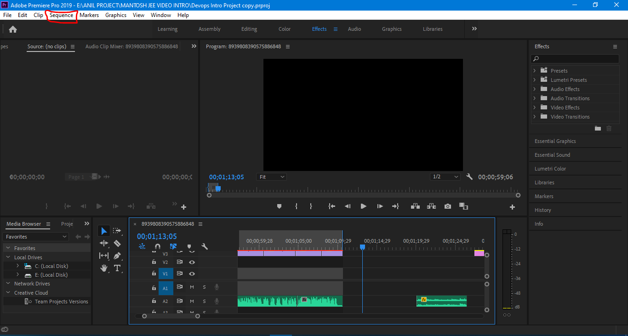Select the Track Select Forward tool
The width and height of the screenshot is (628, 336).
(117, 231)
